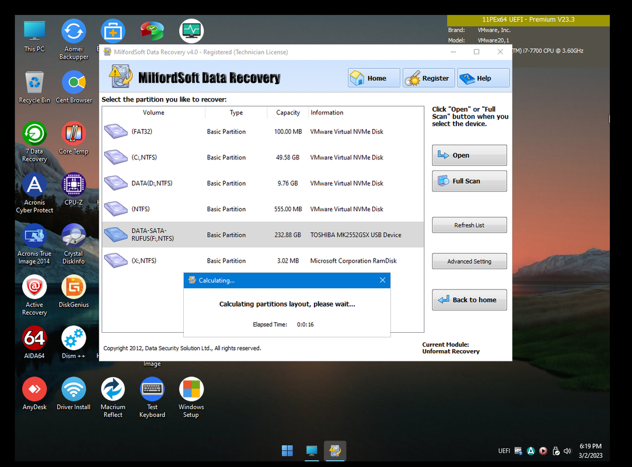Launch DiskGenius from the desktop
Viewport: 632px width, 467px height.
pos(74,292)
